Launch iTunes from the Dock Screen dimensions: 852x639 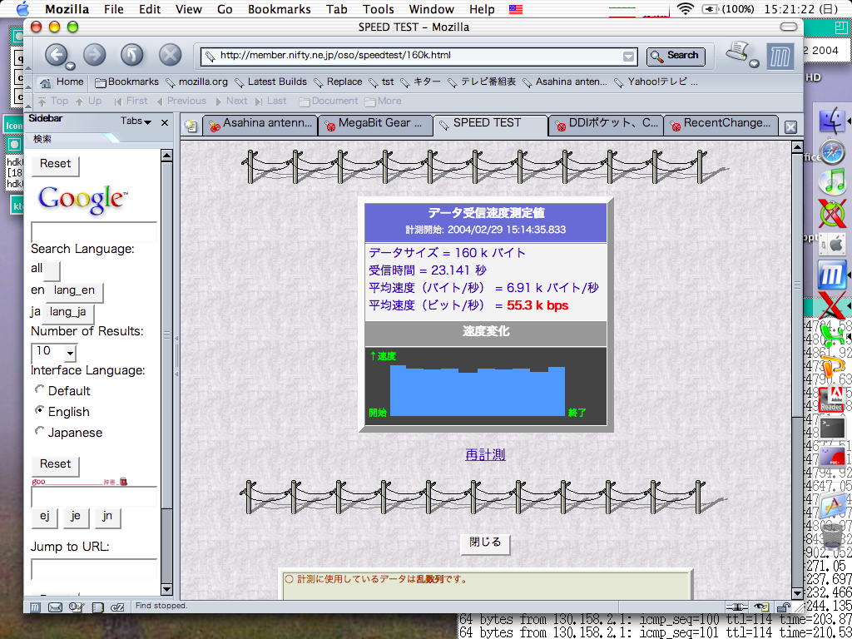tap(832, 182)
